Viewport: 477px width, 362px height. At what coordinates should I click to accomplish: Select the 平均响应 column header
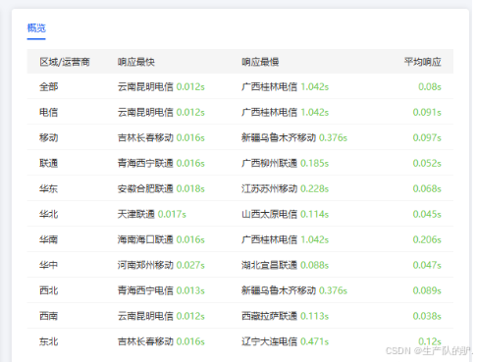[x=423, y=62]
